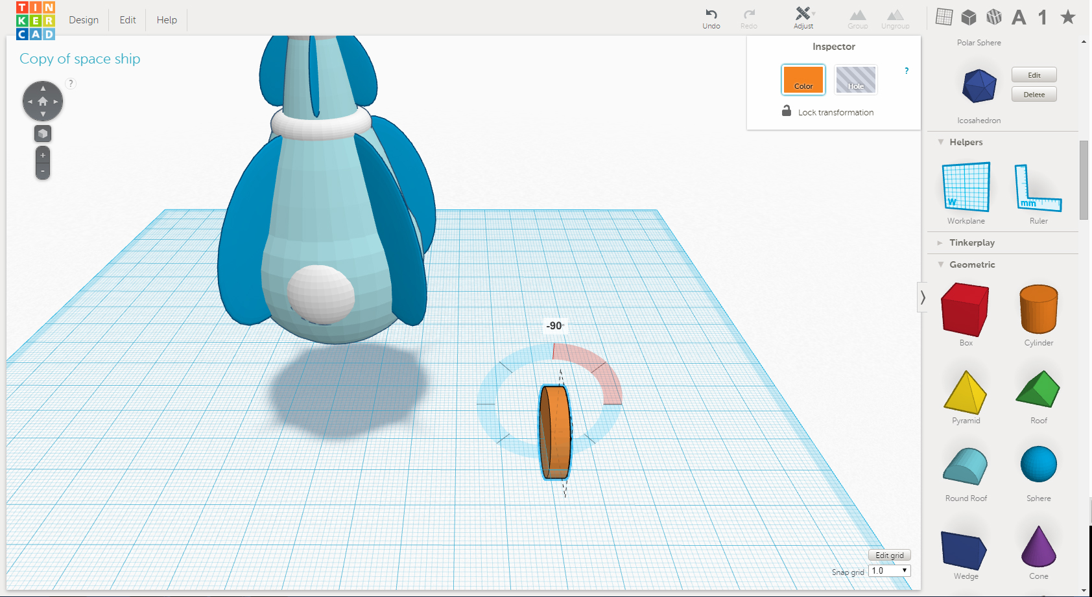Click the navigation help question mark
This screenshot has height=597, width=1092.
[71, 83]
